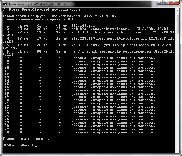Click the IP address '[217.197.124.187]'
This screenshot has height=156, width=182.
[x=101, y=16]
